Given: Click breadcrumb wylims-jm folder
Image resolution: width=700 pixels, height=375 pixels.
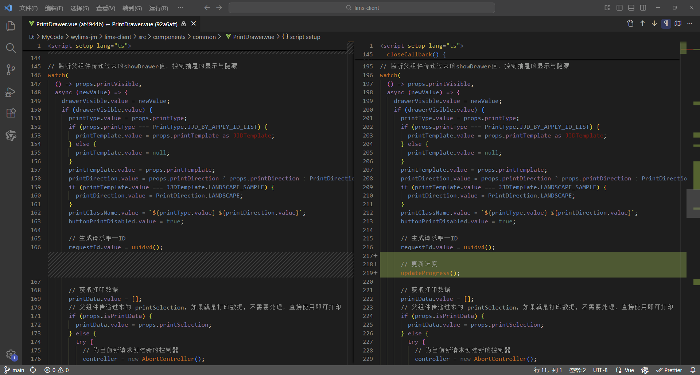Looking at the screenshot, I should click(84, 37).
